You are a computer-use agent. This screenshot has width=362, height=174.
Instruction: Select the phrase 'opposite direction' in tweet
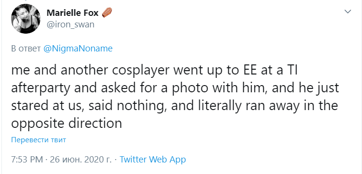tap(66, 124)
